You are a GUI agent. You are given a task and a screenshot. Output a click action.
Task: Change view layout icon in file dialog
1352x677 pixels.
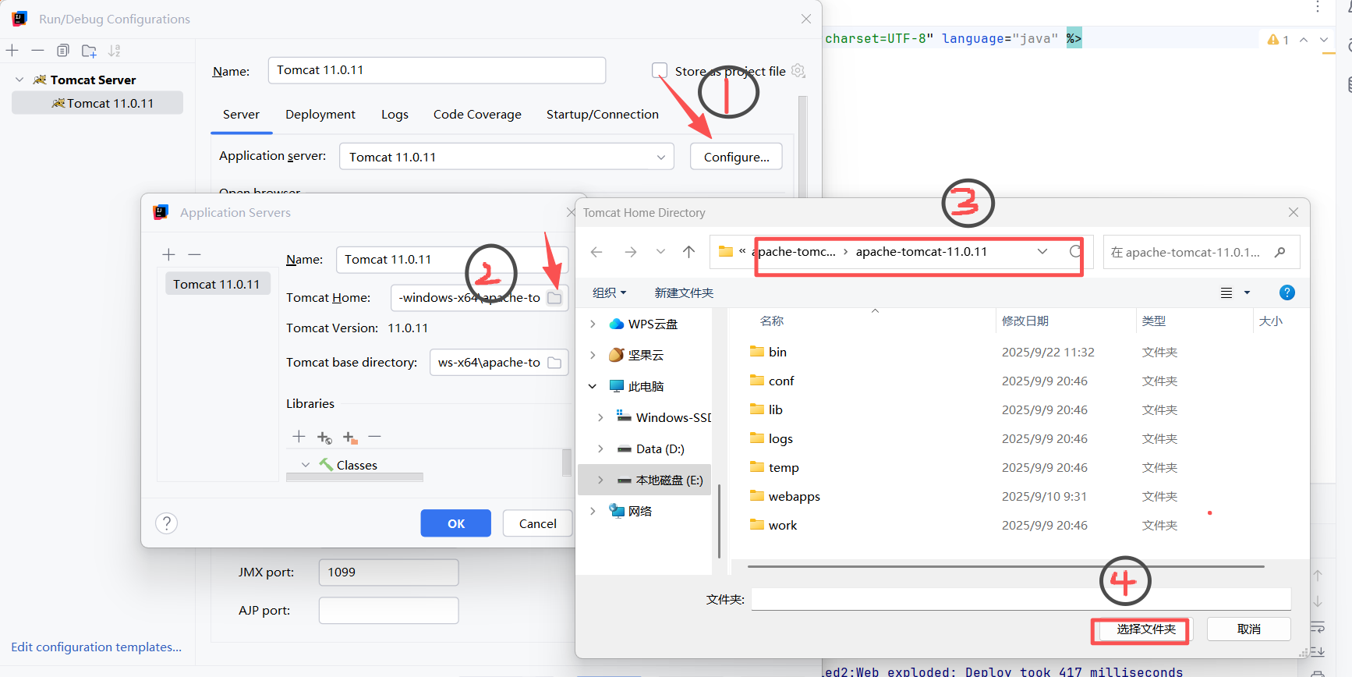(1226, 292)
